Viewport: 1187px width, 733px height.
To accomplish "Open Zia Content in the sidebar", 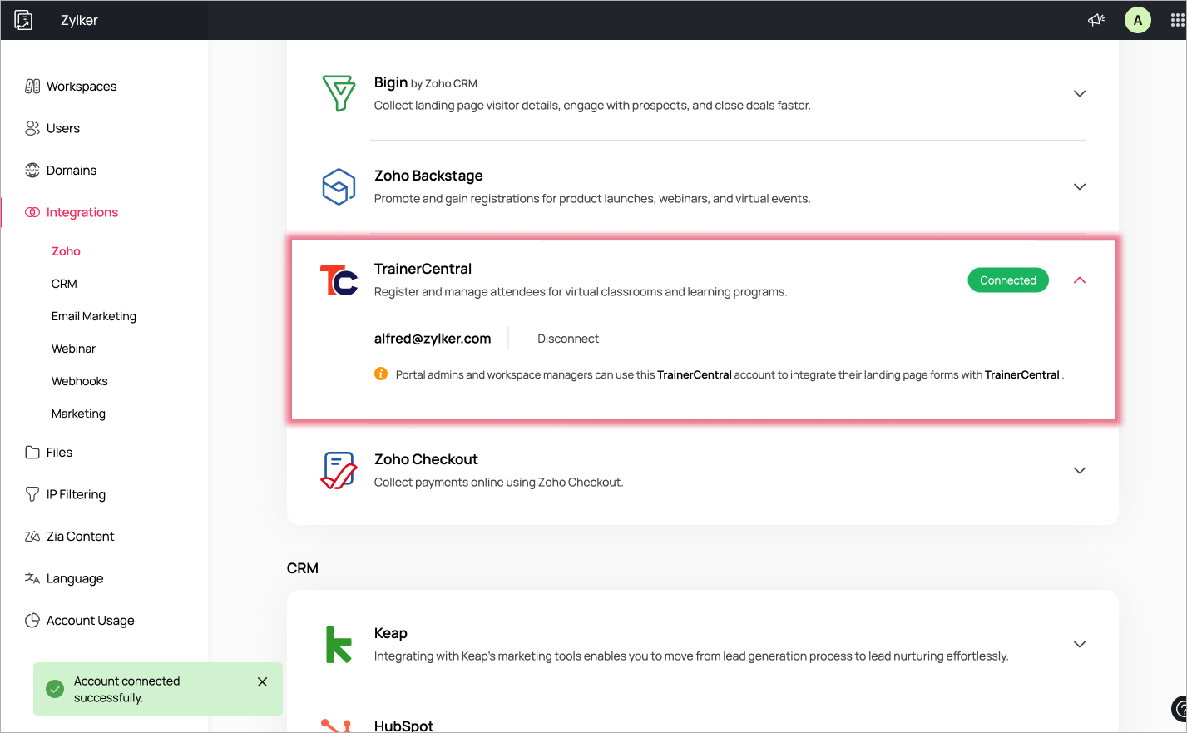I will [x=81, y=536].
